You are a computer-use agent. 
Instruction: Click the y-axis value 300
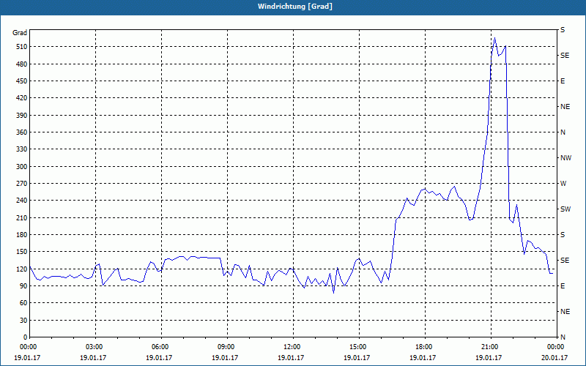point(22,167)
